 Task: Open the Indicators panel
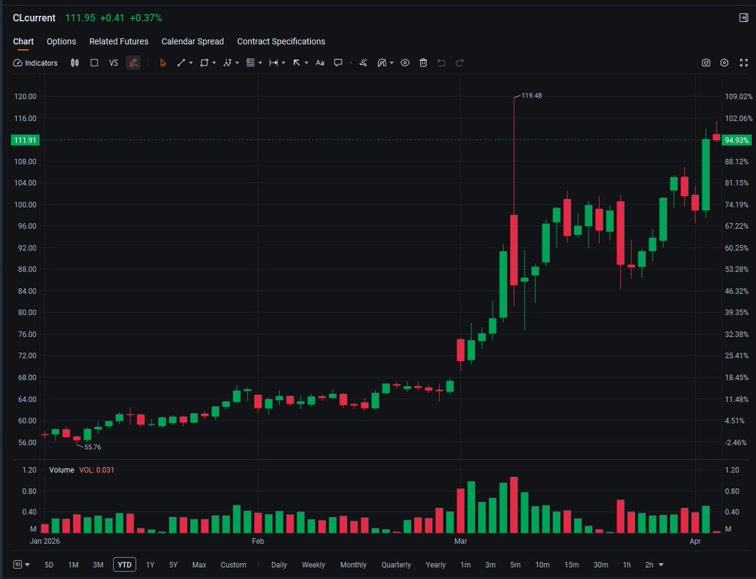point(35,63)
